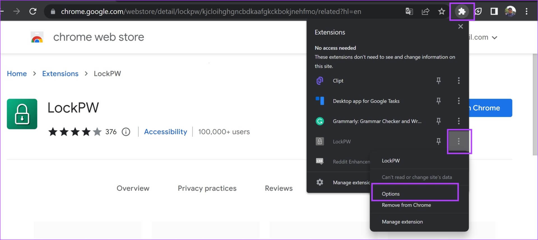Click the Manage extensions gear icon
Viewport: 538px width, 240px height.
pos(320,182)
